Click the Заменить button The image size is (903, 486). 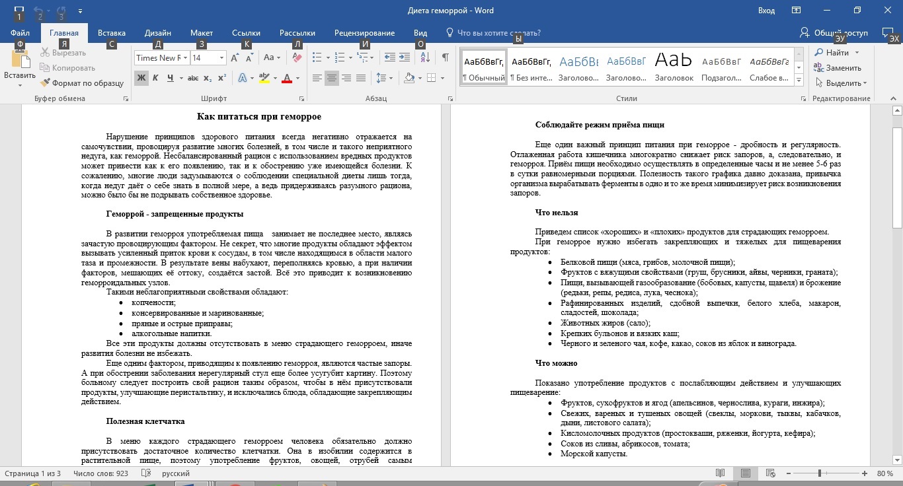coord(838,68)
